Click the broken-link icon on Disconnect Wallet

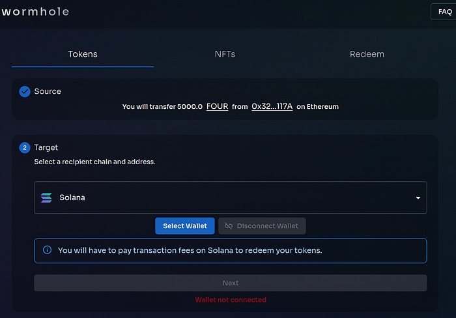(229, 226)
